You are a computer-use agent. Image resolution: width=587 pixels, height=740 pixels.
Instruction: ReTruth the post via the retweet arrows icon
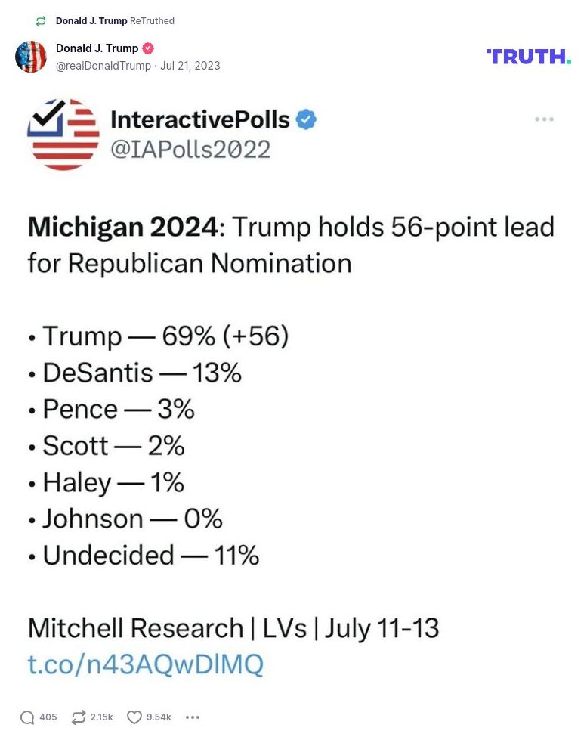tap(78, 717)
